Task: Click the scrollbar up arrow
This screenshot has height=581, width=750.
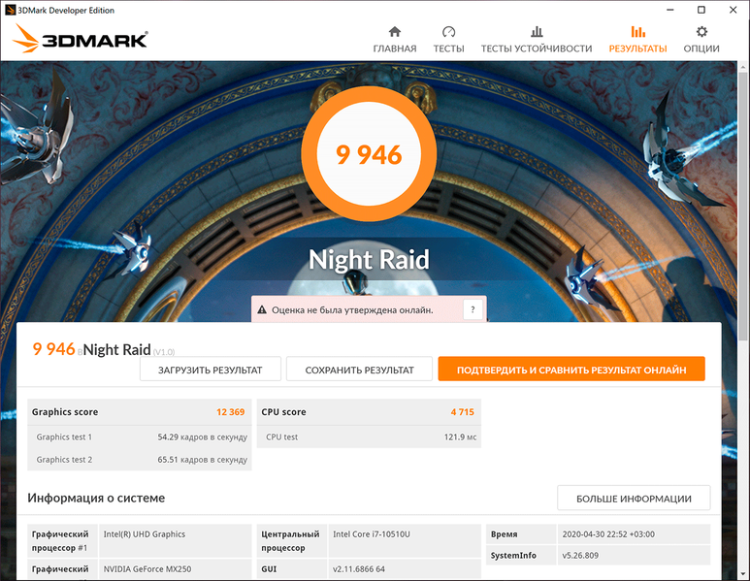Action: tap(743, 67)
